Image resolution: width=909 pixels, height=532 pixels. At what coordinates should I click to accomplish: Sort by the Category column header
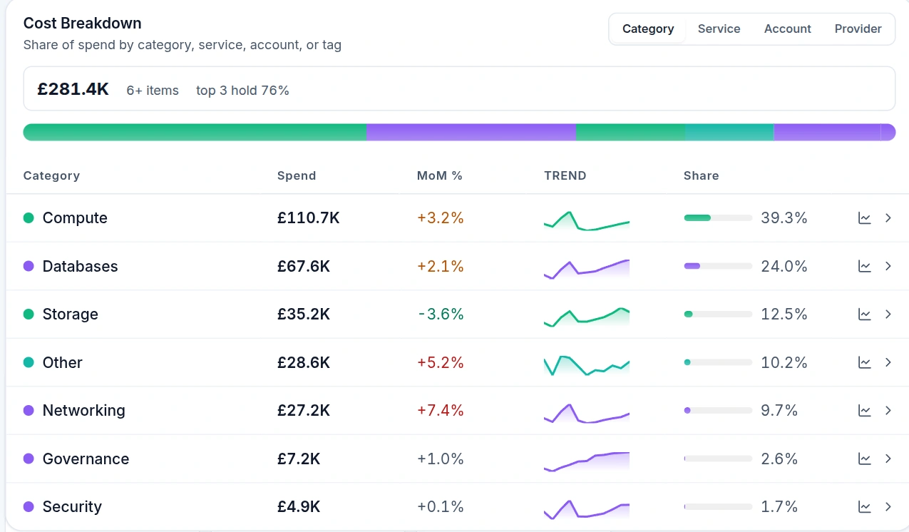coord(51,175)
